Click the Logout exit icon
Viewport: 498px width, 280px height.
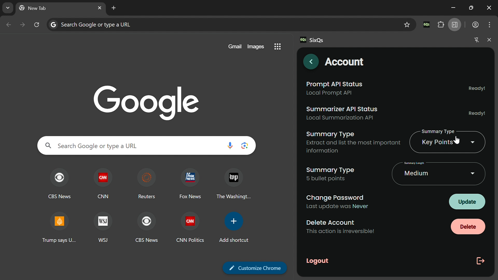(481, 261)
